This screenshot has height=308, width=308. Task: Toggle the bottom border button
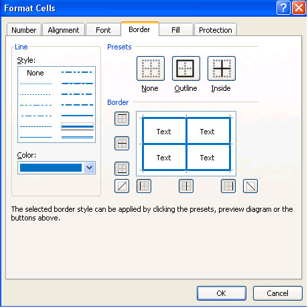(122, 168)
